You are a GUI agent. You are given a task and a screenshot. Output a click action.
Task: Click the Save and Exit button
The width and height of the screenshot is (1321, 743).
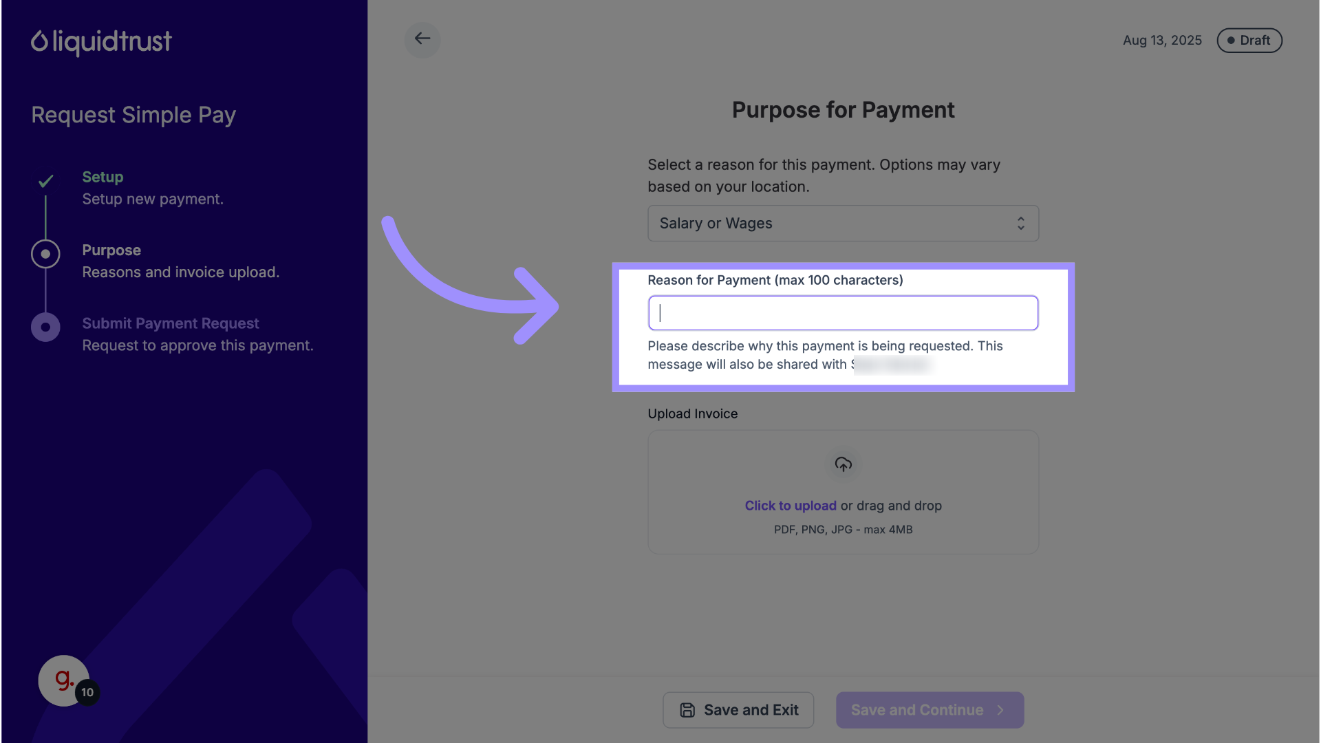click(738, 710)
